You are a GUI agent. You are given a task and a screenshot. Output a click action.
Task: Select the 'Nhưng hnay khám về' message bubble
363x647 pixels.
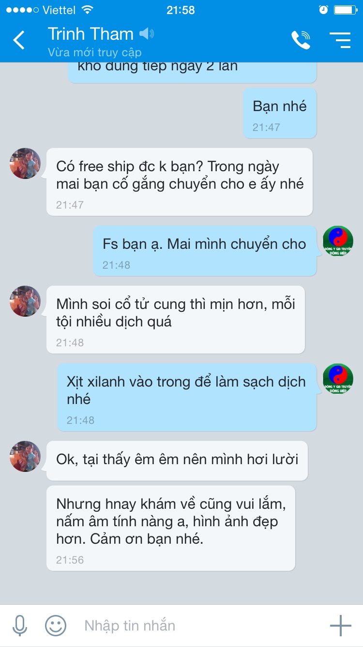coord(171,528)
